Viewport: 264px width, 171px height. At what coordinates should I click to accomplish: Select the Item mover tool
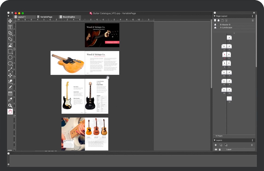click(x=10, y=21)
